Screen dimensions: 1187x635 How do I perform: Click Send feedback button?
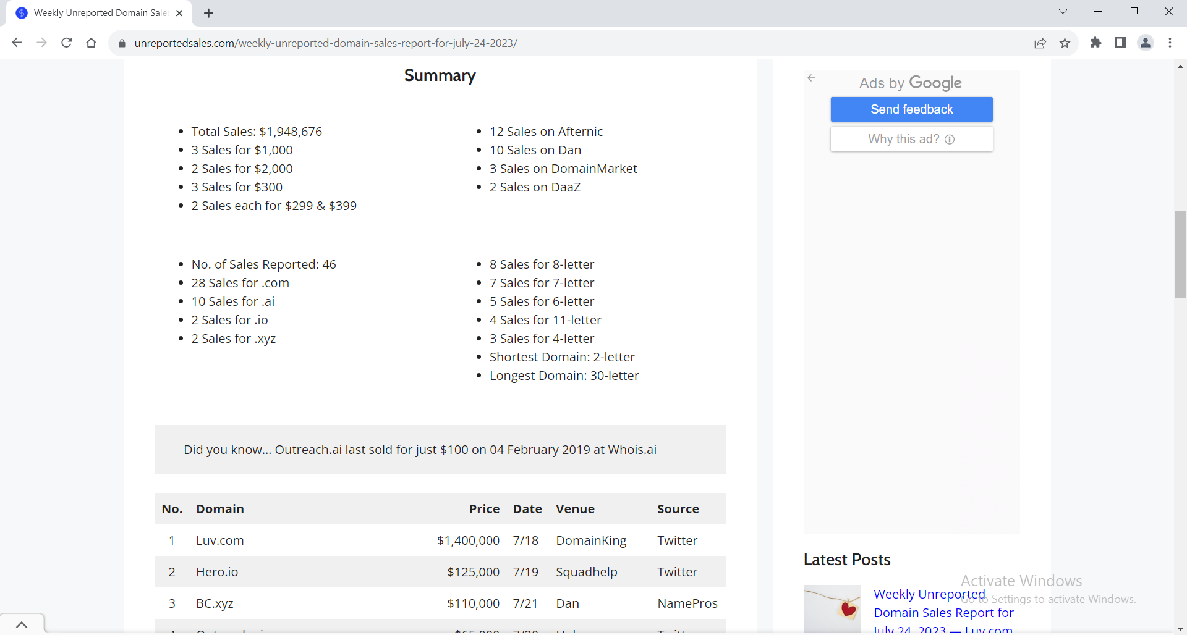[912, 109]
